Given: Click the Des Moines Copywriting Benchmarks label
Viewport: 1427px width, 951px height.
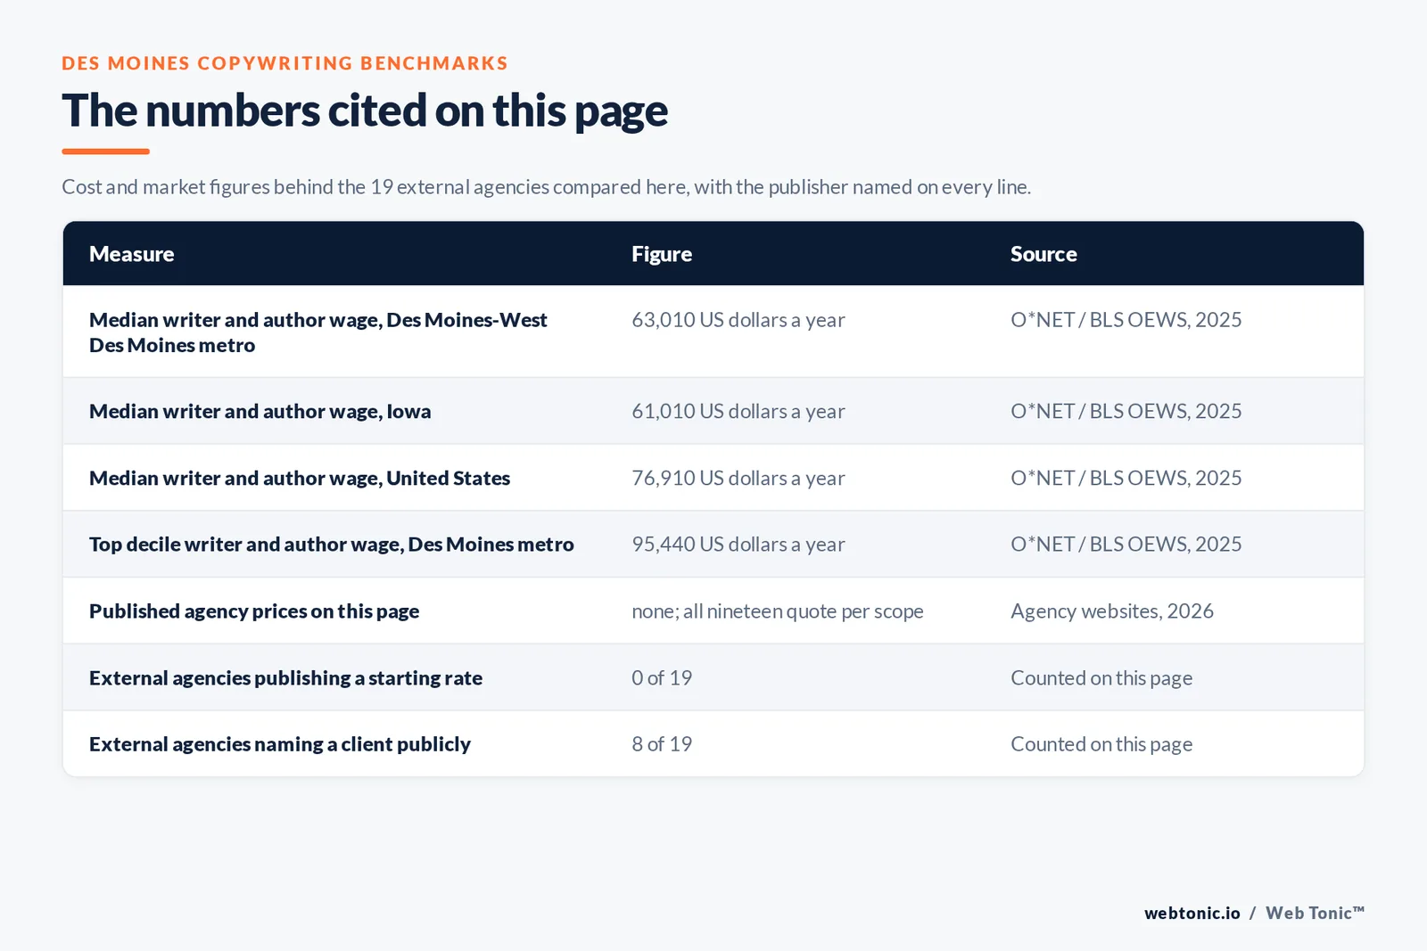Looking at the screenshot, I should click(285, 63).
